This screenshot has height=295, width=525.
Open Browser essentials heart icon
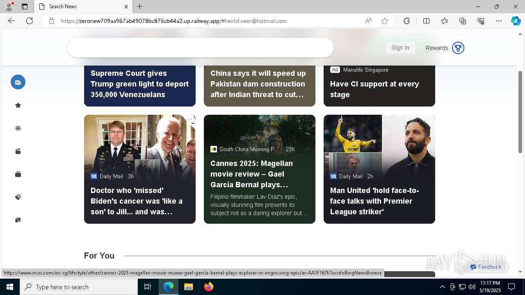click(x=481, y=21)
